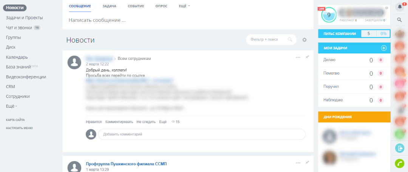Click the Добавить комментарий field
Viewport: 408px width, 172px height.
202,134
